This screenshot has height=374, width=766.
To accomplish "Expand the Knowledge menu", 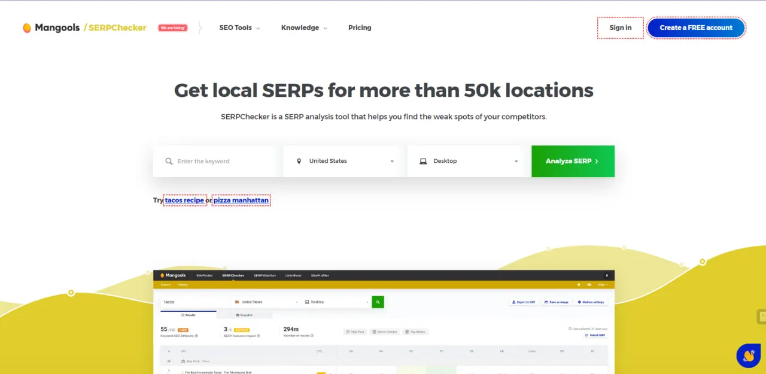I will [304, 28].
